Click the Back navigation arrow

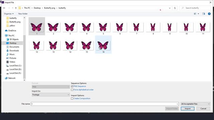click(4, 8)
